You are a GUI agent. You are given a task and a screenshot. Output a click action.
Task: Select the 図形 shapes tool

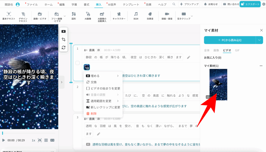74,16
